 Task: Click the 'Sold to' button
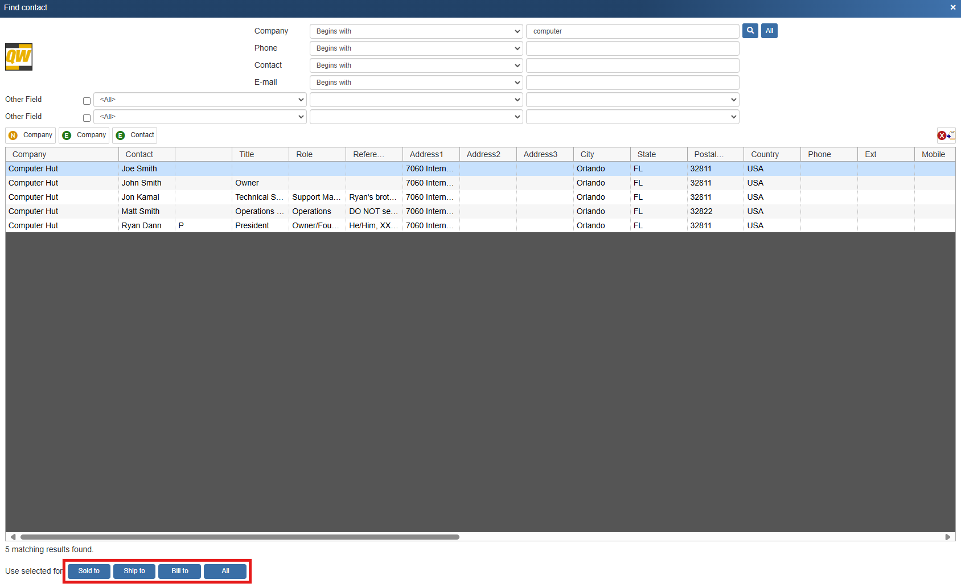pyautogui.click(x=89, y=571)
